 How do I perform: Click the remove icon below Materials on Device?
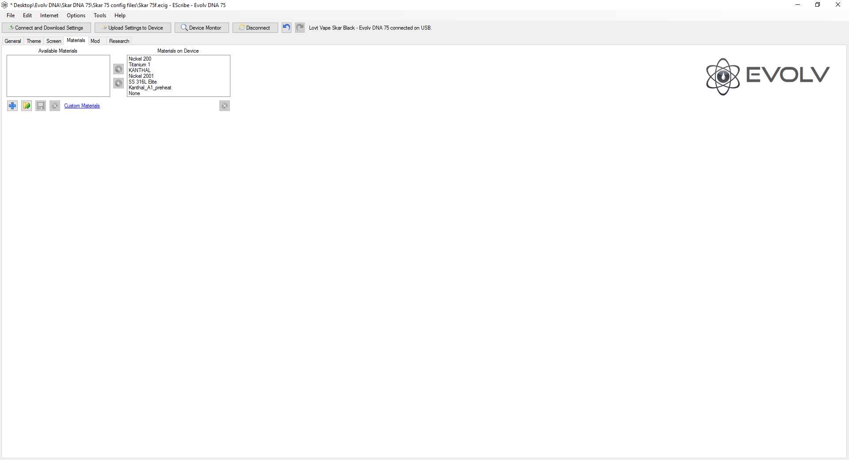click(x=225, y=106)
